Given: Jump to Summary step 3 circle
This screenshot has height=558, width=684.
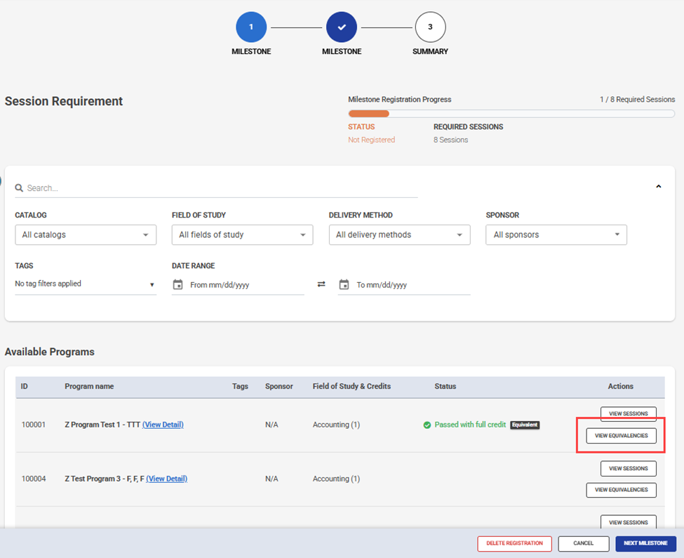Looking at the screenshot, I should [x=430, y=27].
